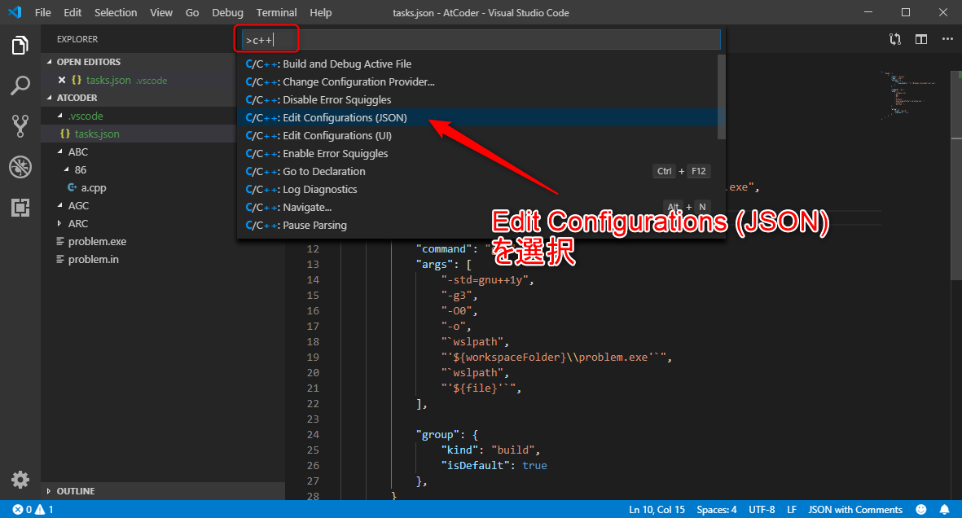This screenshot has height=518, width=962.
Task: Collapse the OPEN EDITORS section
Action: (50, 62)
